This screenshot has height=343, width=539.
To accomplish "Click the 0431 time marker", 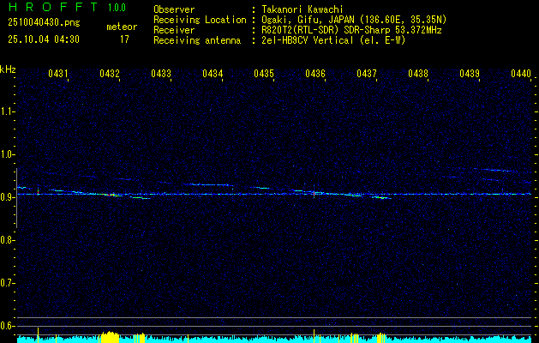I will tap(58, 75).
